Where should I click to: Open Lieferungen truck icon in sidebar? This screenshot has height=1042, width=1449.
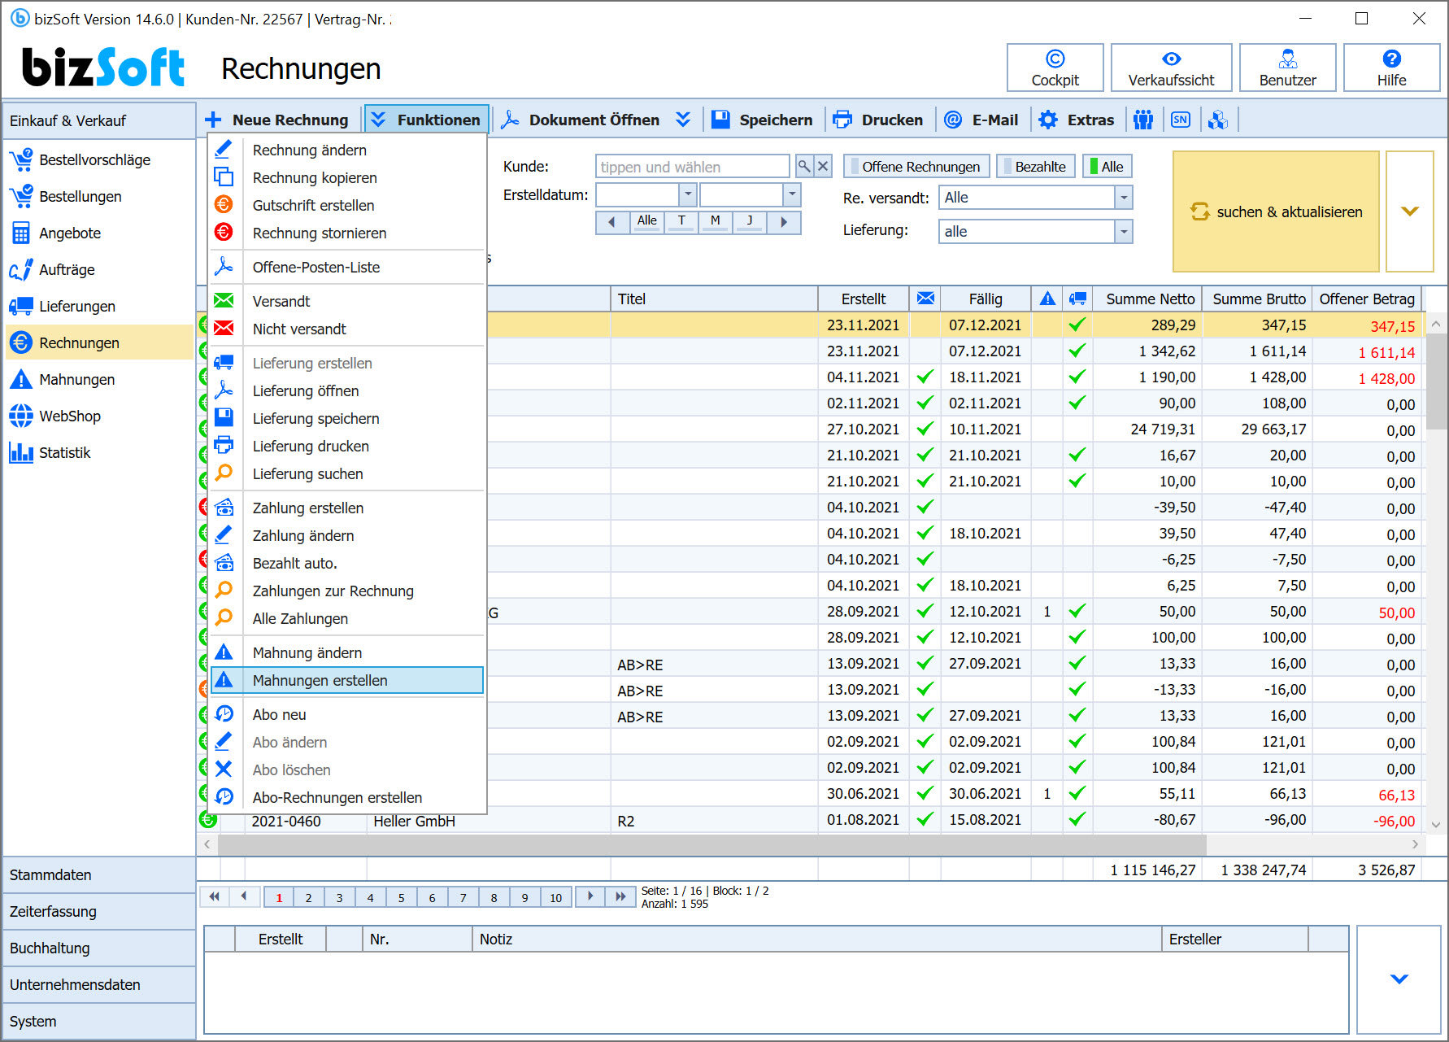[x=21, y=306]
